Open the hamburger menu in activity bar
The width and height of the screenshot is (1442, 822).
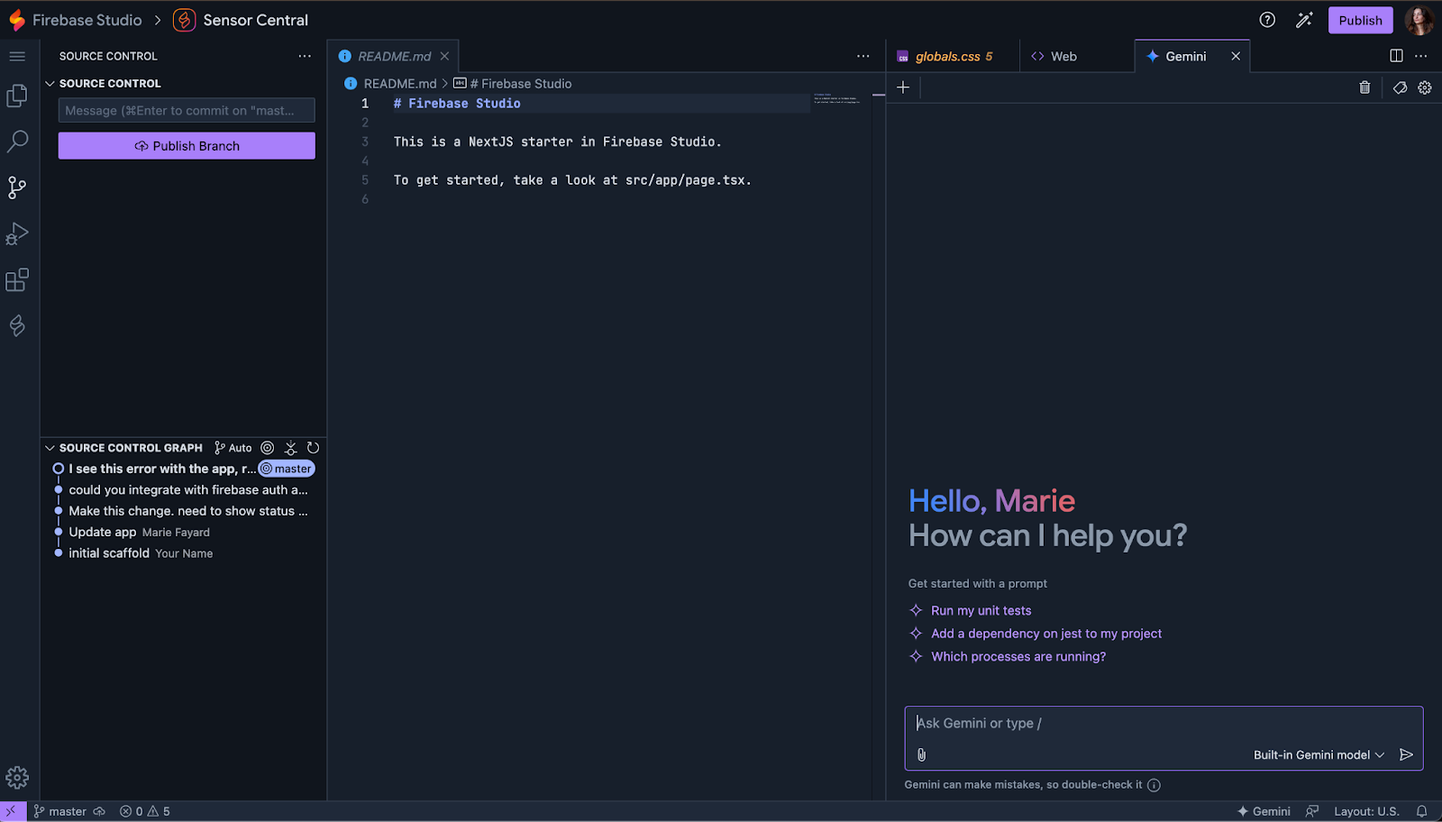coord(17,56)
